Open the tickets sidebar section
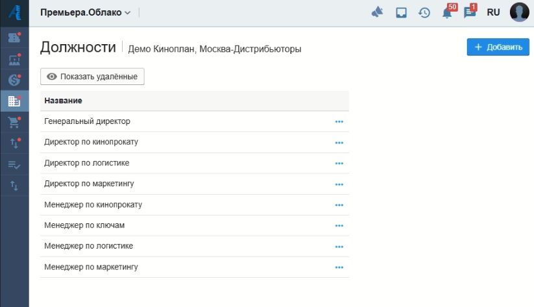534x307 pixels. coord(14,38)
